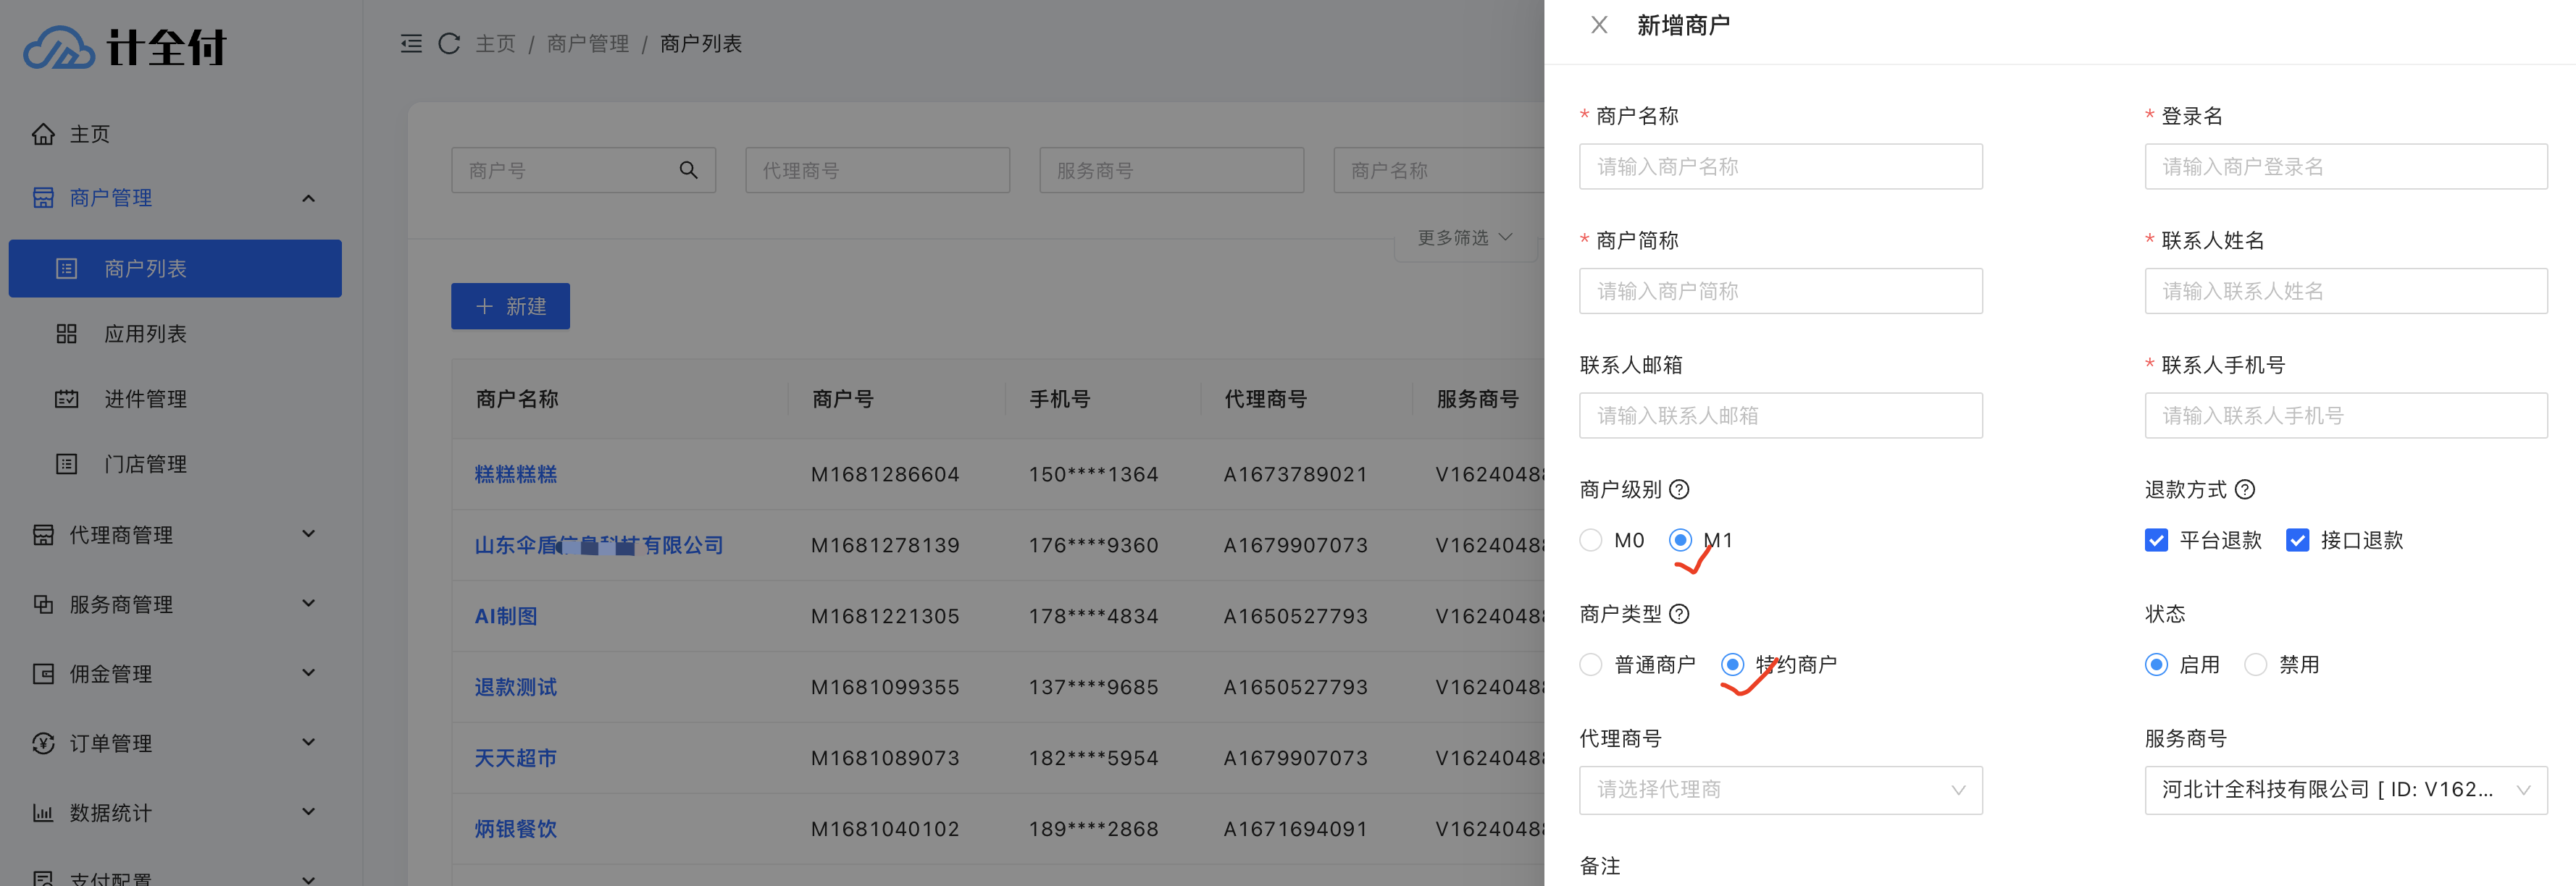This screenshot has height=886, width=2576.
Task: Click the page refresh icon
Action: pyautogui.click(x=449, y=44)
